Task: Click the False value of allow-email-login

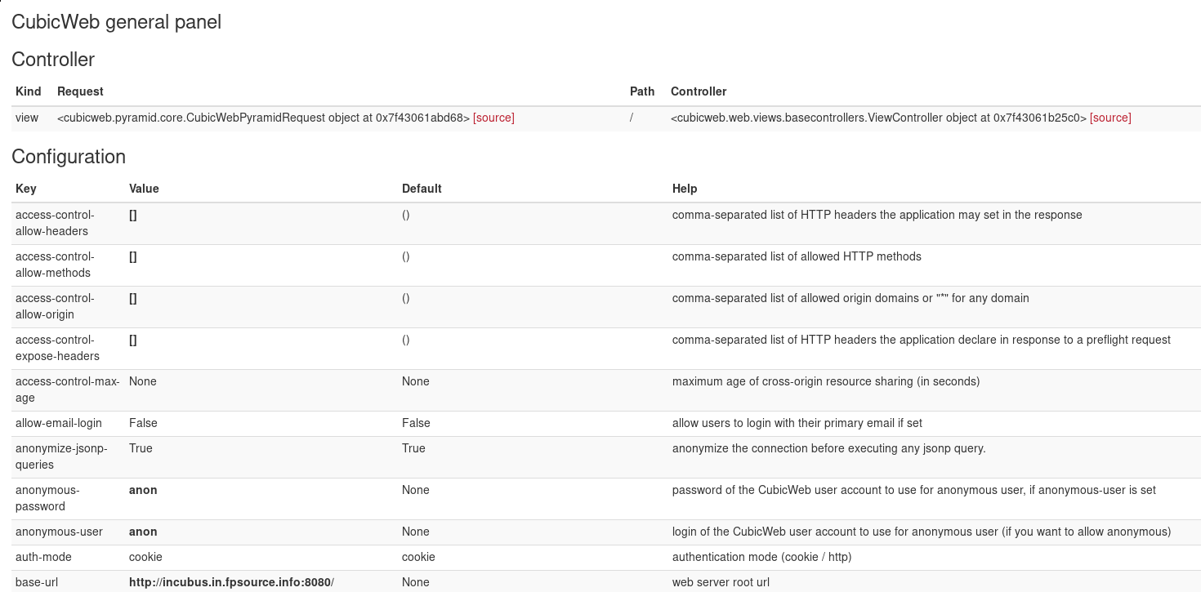Action: pyautogui.click(x=143, y=423)
